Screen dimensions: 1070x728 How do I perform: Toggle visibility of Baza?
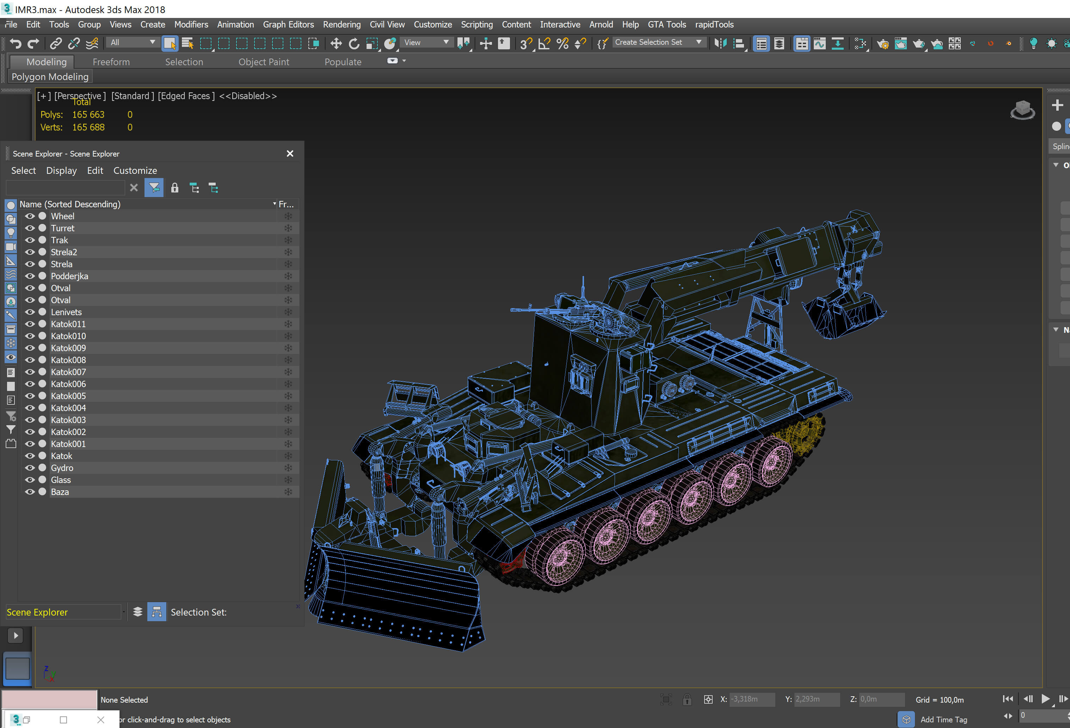click(x=30, y=491)
